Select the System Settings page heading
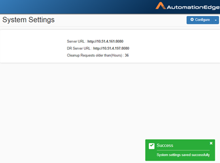Image resolution: width=220 pixels, height=163 pixels. (x=28, y=20)
